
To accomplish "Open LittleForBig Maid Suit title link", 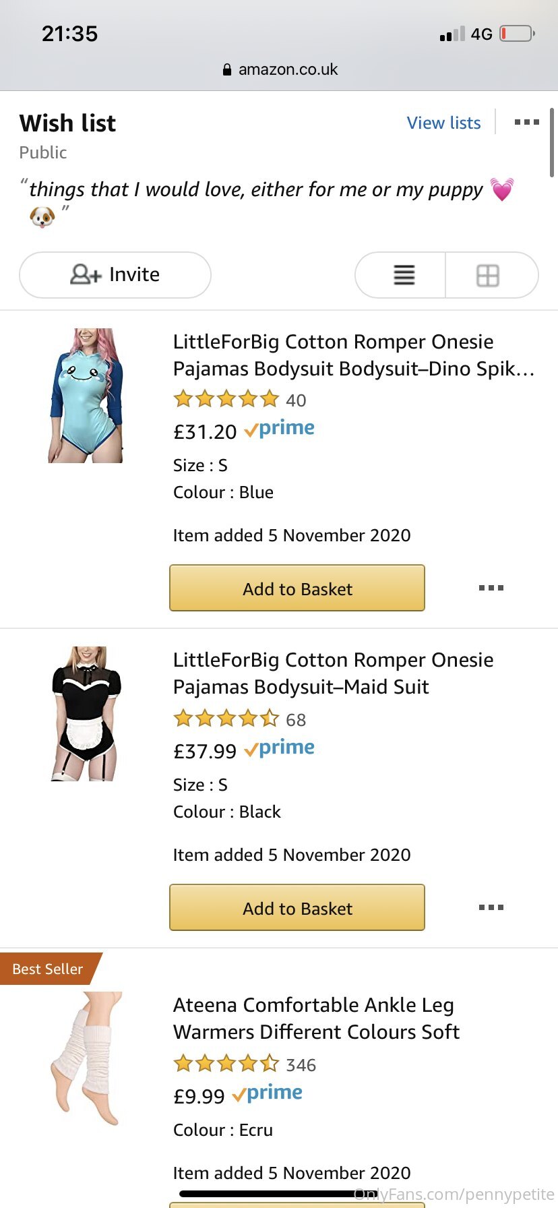I will [333, 673].
